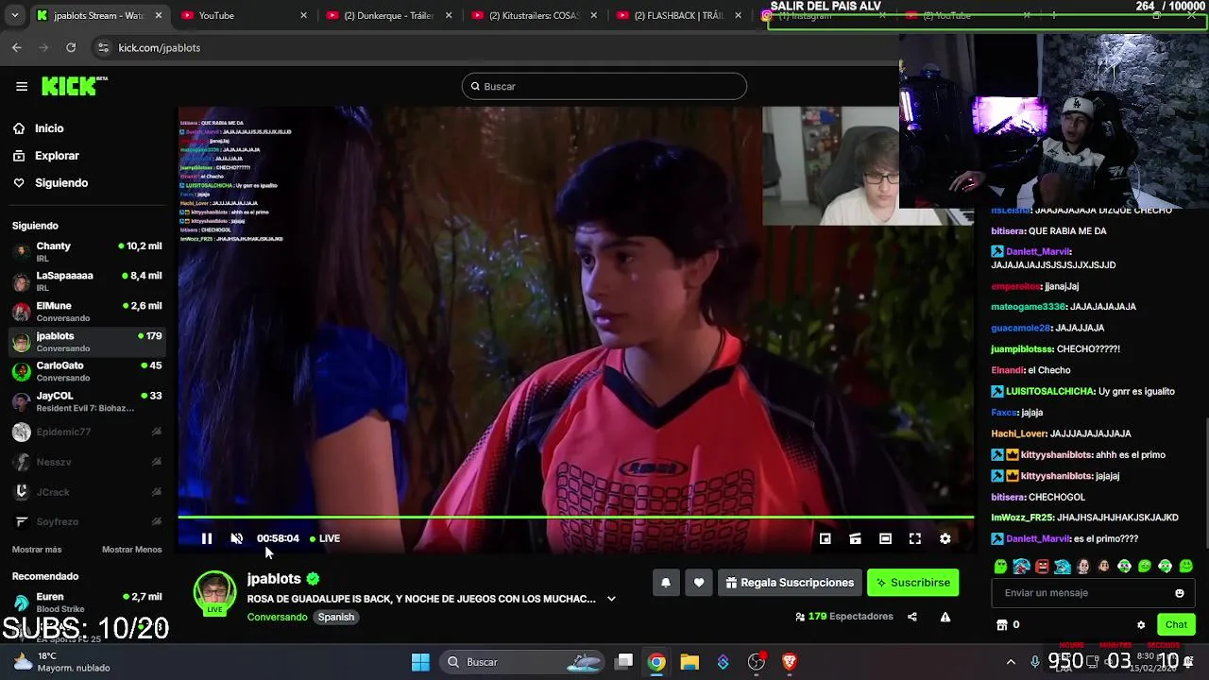The height and width of the screenshot is (680, 1209).
Task: Enter fullscreen mode for the player
Action: [x=915, y=538]
